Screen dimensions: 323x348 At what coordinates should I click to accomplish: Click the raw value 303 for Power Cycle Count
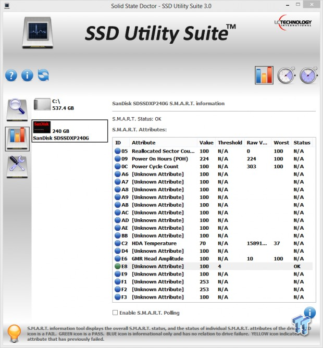click(x=251, y=167)
